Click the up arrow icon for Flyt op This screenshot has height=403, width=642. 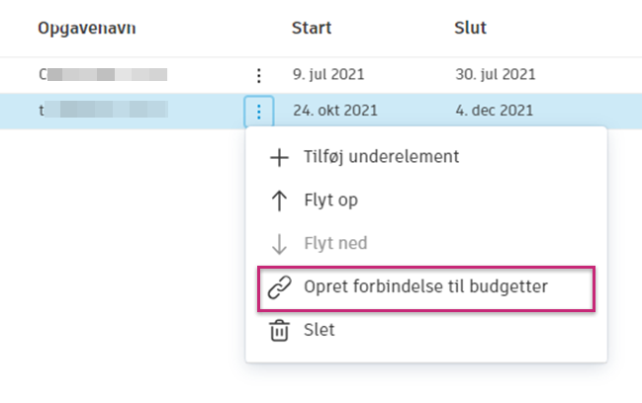[279, 201]
